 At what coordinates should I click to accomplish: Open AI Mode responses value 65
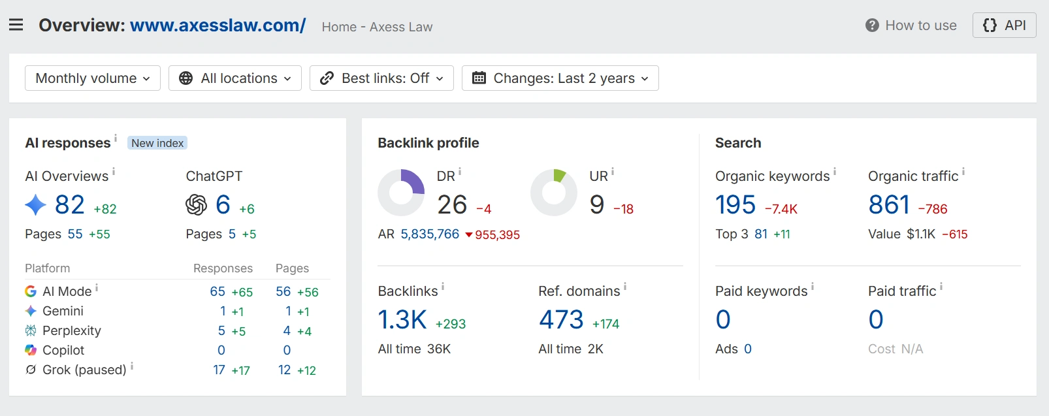tap(218, 291)
